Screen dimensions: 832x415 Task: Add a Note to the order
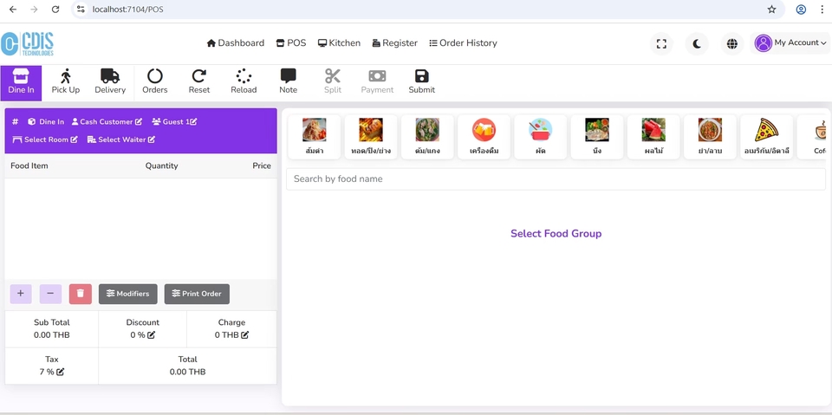point(288,81)
